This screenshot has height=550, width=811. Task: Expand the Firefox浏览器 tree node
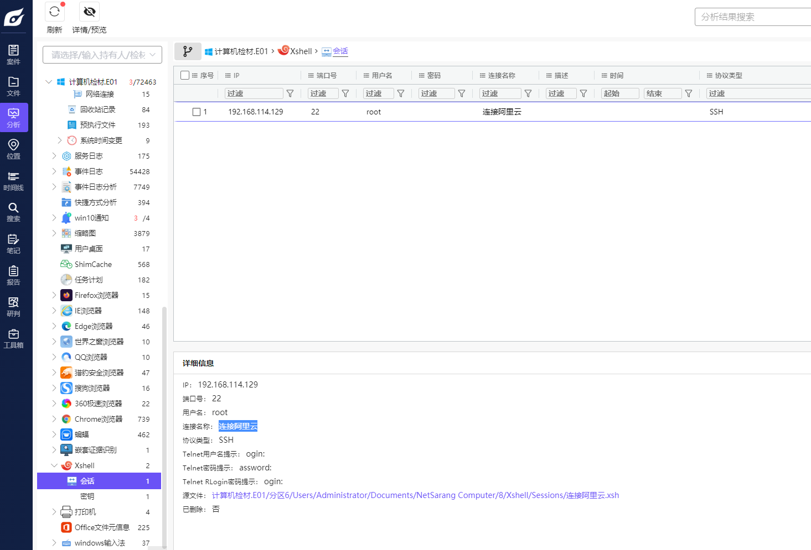coord(54,295)
